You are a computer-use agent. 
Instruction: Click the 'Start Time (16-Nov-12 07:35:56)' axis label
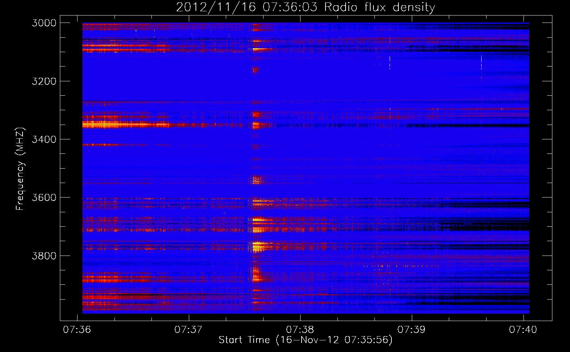(305, 340)
